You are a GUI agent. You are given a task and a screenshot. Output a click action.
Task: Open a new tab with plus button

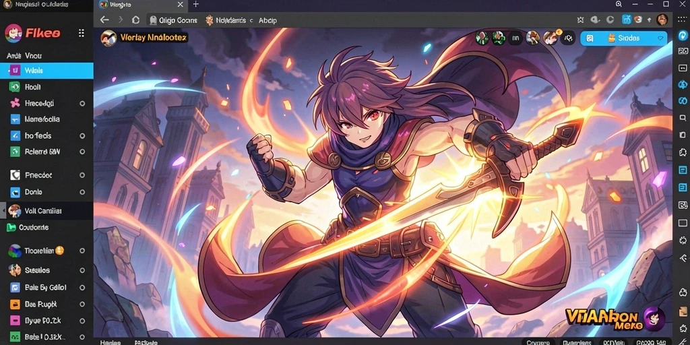(x=196, y=5)
